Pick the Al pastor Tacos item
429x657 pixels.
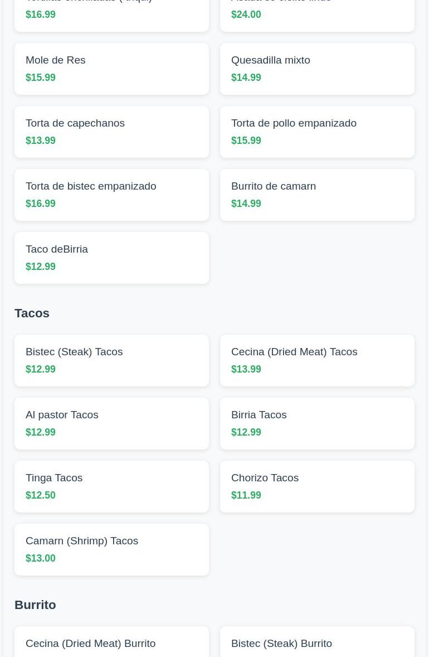pyautogui.click(x=111, y=423)
